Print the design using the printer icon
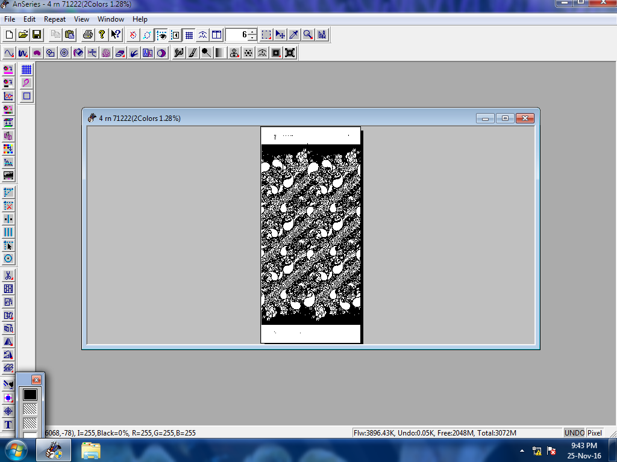The image size is (617, 462). tap(88, 34)
